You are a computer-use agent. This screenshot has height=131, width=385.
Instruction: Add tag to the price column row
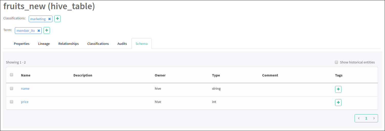point(338,102)
